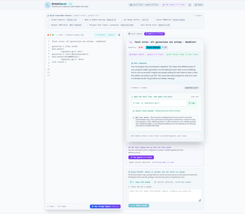245x214 pixels.
Task: Open the Source link in the header
Action: coord(199,5)
